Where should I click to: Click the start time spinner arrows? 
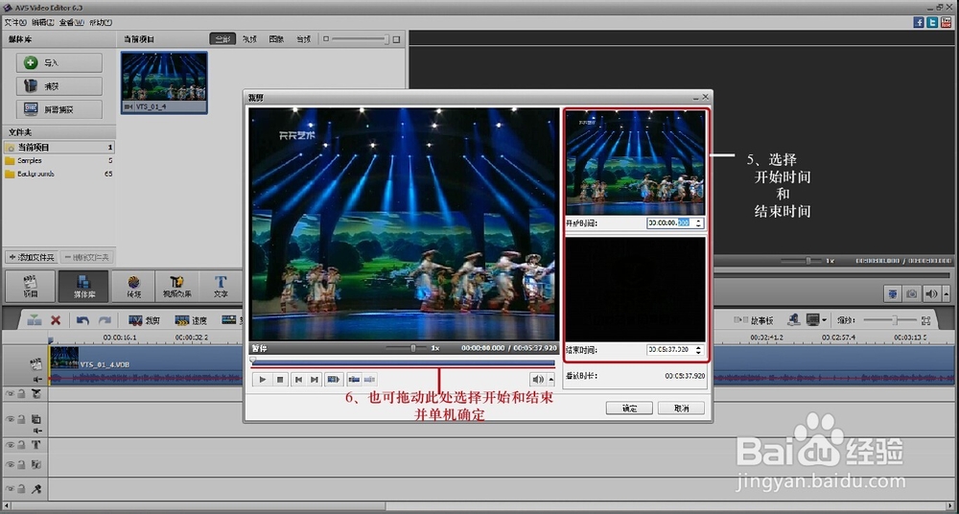699,223
